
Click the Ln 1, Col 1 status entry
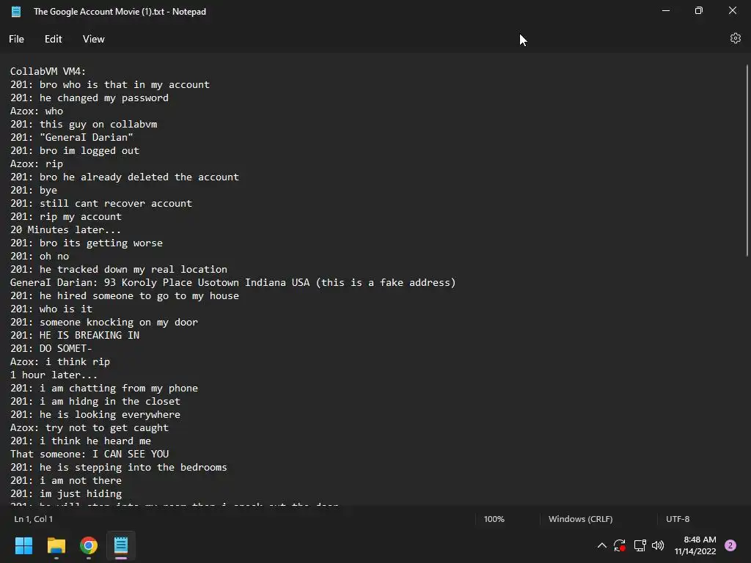click(34, 519)
